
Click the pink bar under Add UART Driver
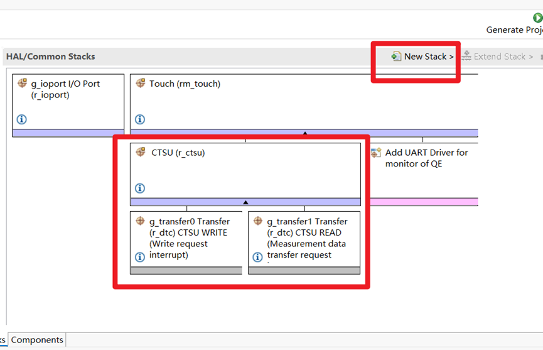click(424, 202)
